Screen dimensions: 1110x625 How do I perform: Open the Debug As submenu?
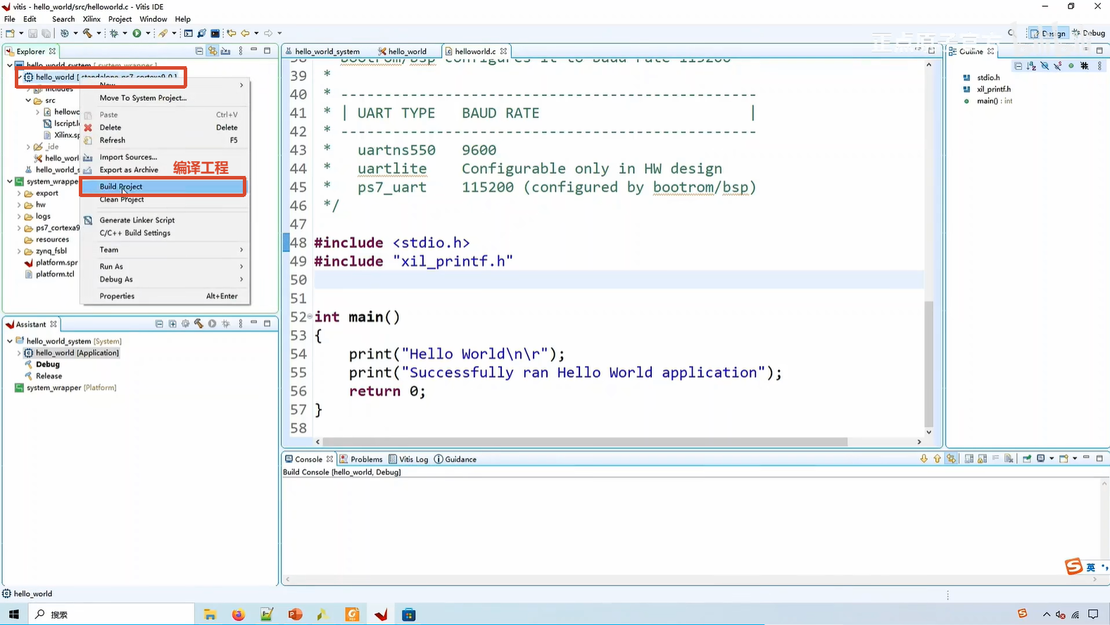(x=165, y=279)
